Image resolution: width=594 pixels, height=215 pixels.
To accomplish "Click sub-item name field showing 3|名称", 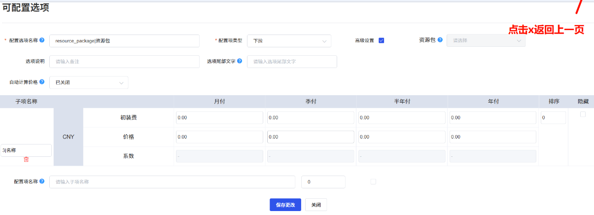I will [26, 150].
